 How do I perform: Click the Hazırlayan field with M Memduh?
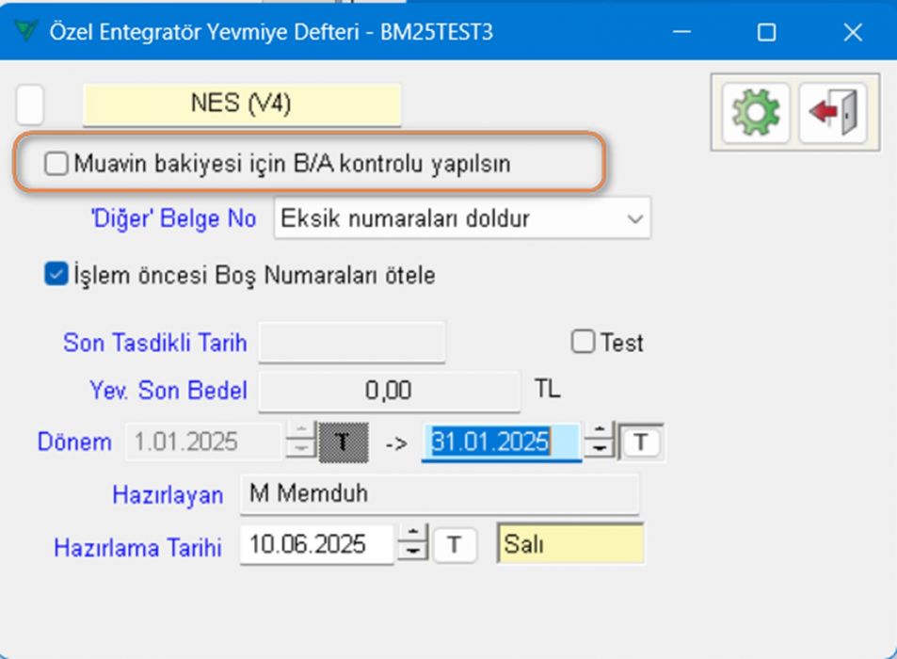click(x=439, y=494)
